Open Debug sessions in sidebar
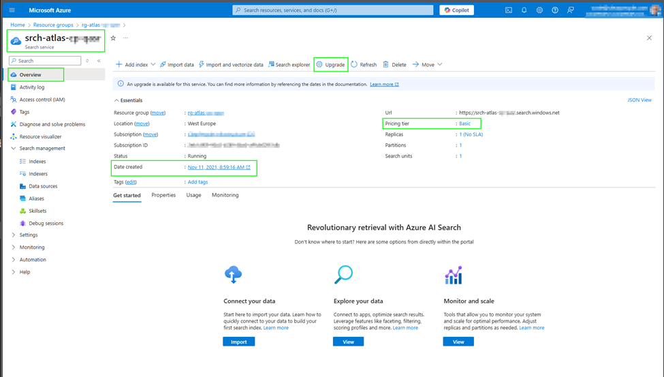 [x=46, y=223]
